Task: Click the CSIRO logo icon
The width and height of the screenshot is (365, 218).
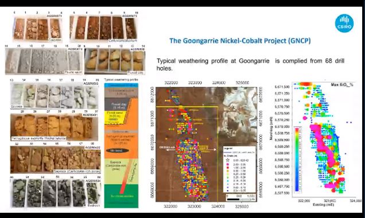Action: coord(344,24)
